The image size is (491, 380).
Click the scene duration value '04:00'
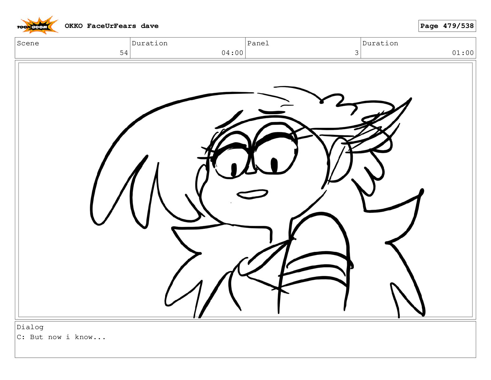pos(232,53)
